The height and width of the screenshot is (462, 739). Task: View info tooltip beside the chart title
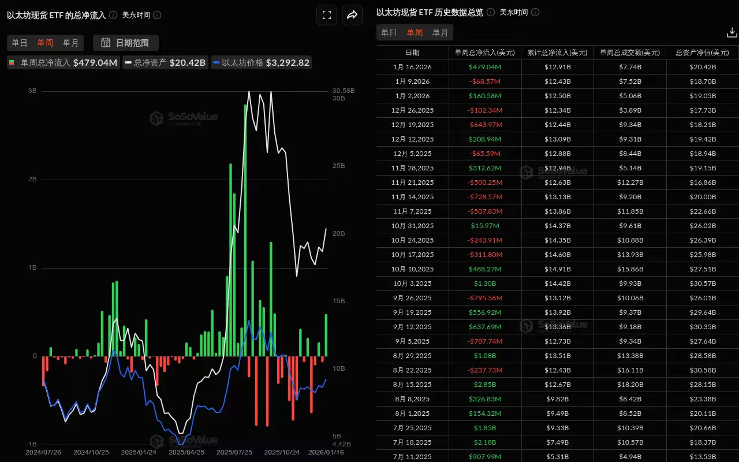[114, 15]
